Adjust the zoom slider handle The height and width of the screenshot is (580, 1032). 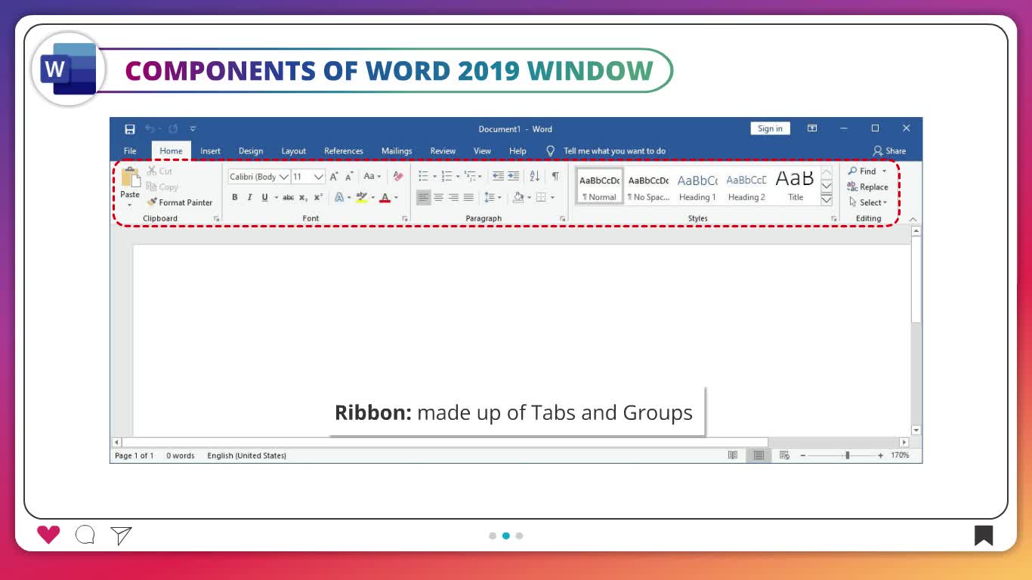(848, 455)
